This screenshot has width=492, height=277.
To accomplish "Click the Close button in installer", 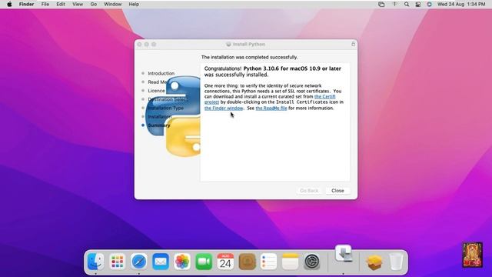I will click(x=337, y=191).
